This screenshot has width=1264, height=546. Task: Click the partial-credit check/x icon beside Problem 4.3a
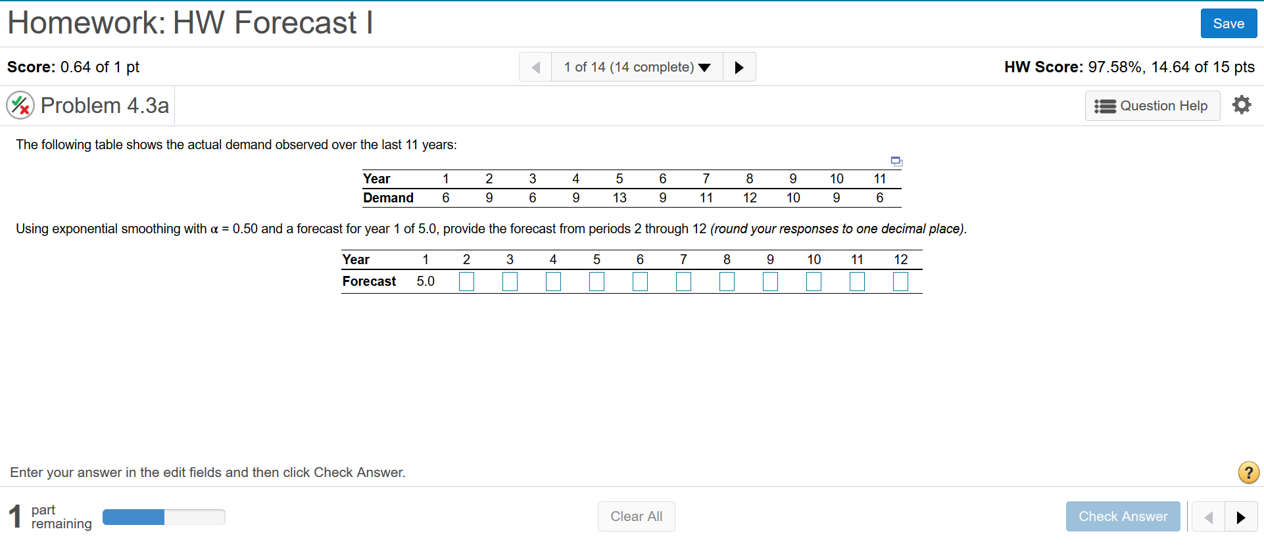(20, 105)
